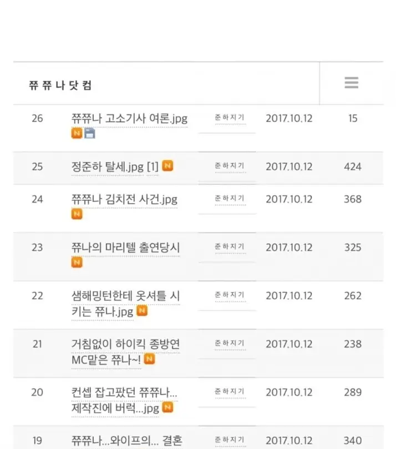Click author 준하지기 in row 22
The image size is (396, 449).
pyautogui.click(x=230, y=295)
